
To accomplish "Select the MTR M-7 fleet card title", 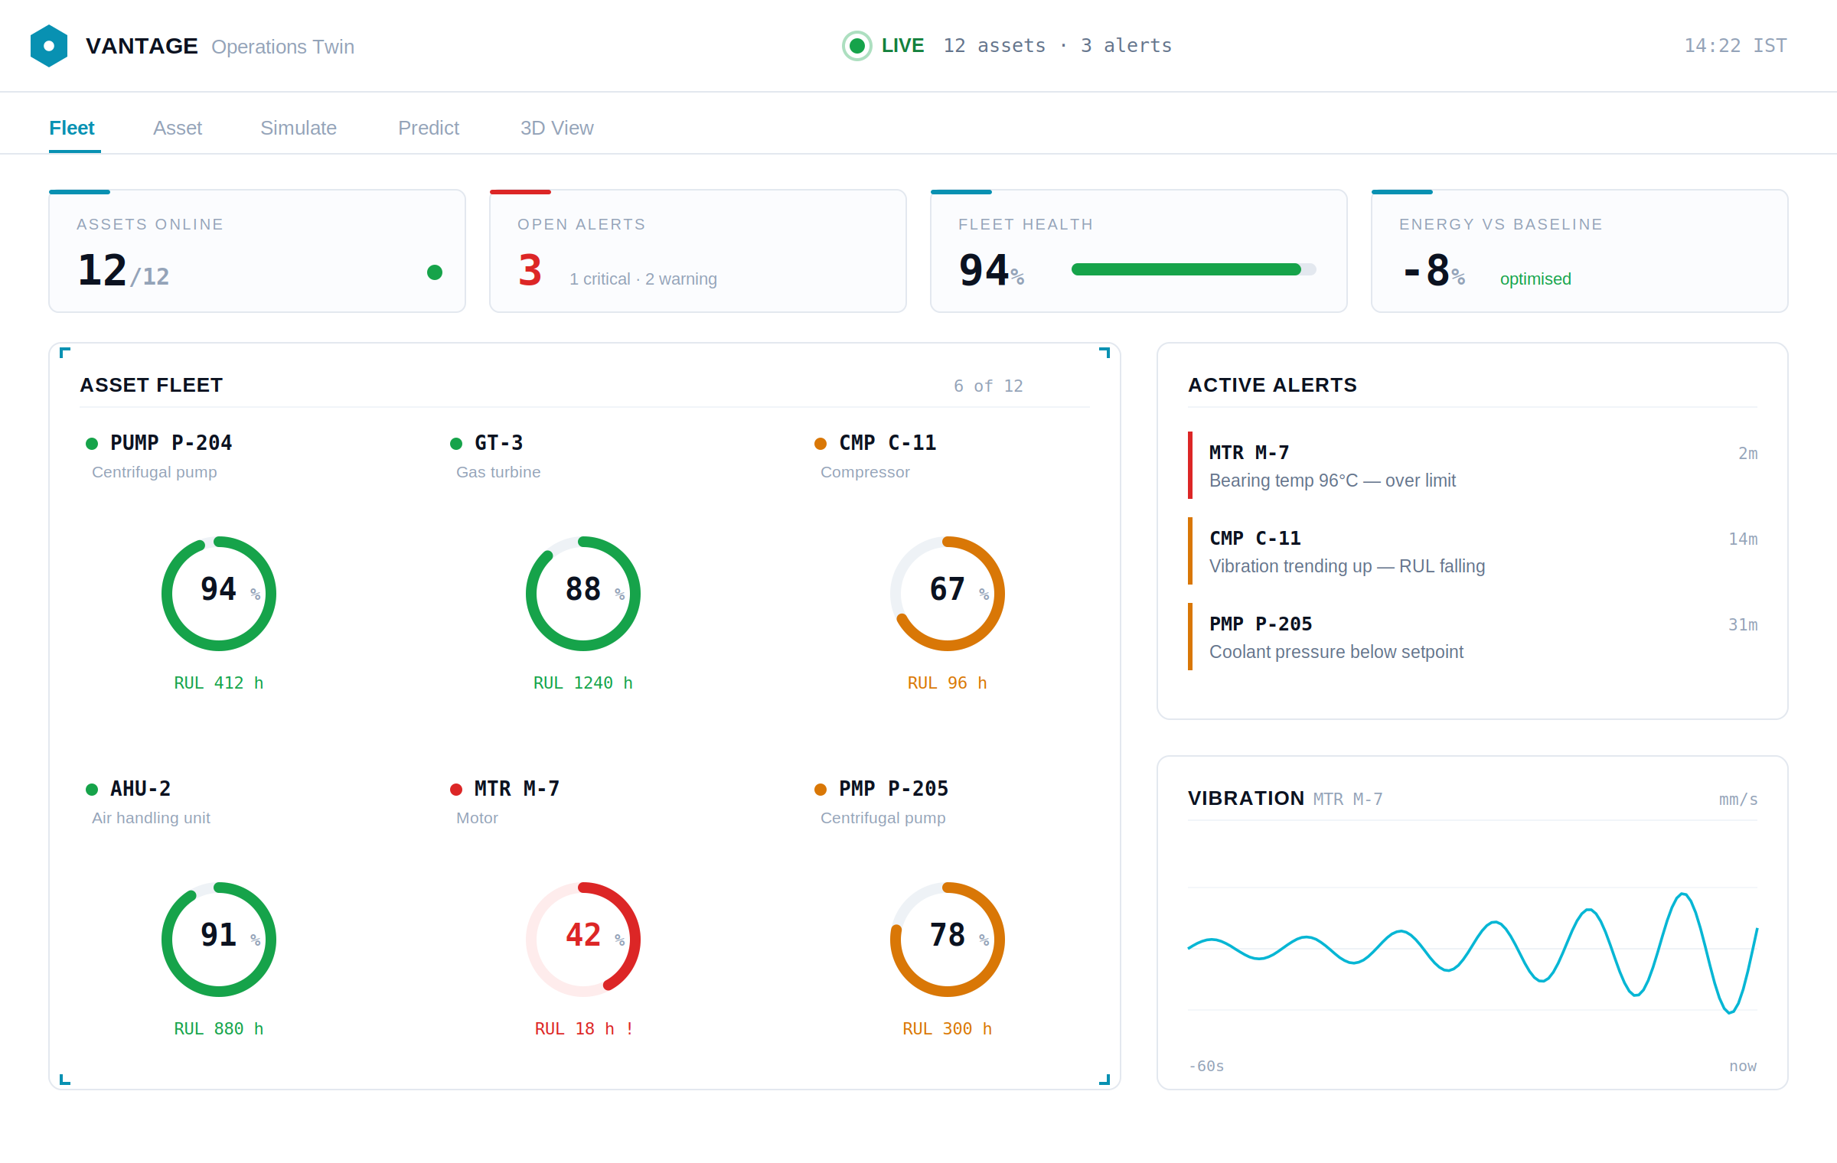I will coord(517,789).
